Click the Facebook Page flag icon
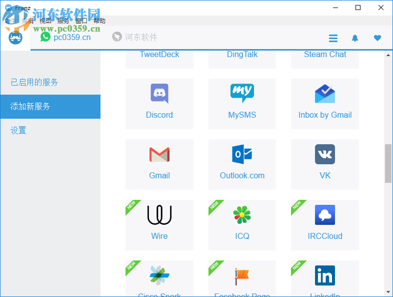Image resolution: width=393 pixels, height=297 pixels. [x=242, y=276]
